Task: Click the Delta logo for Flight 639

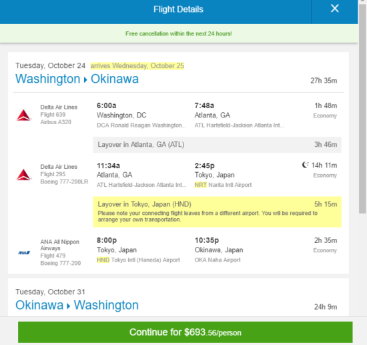Action: click(x=23, y=115)
